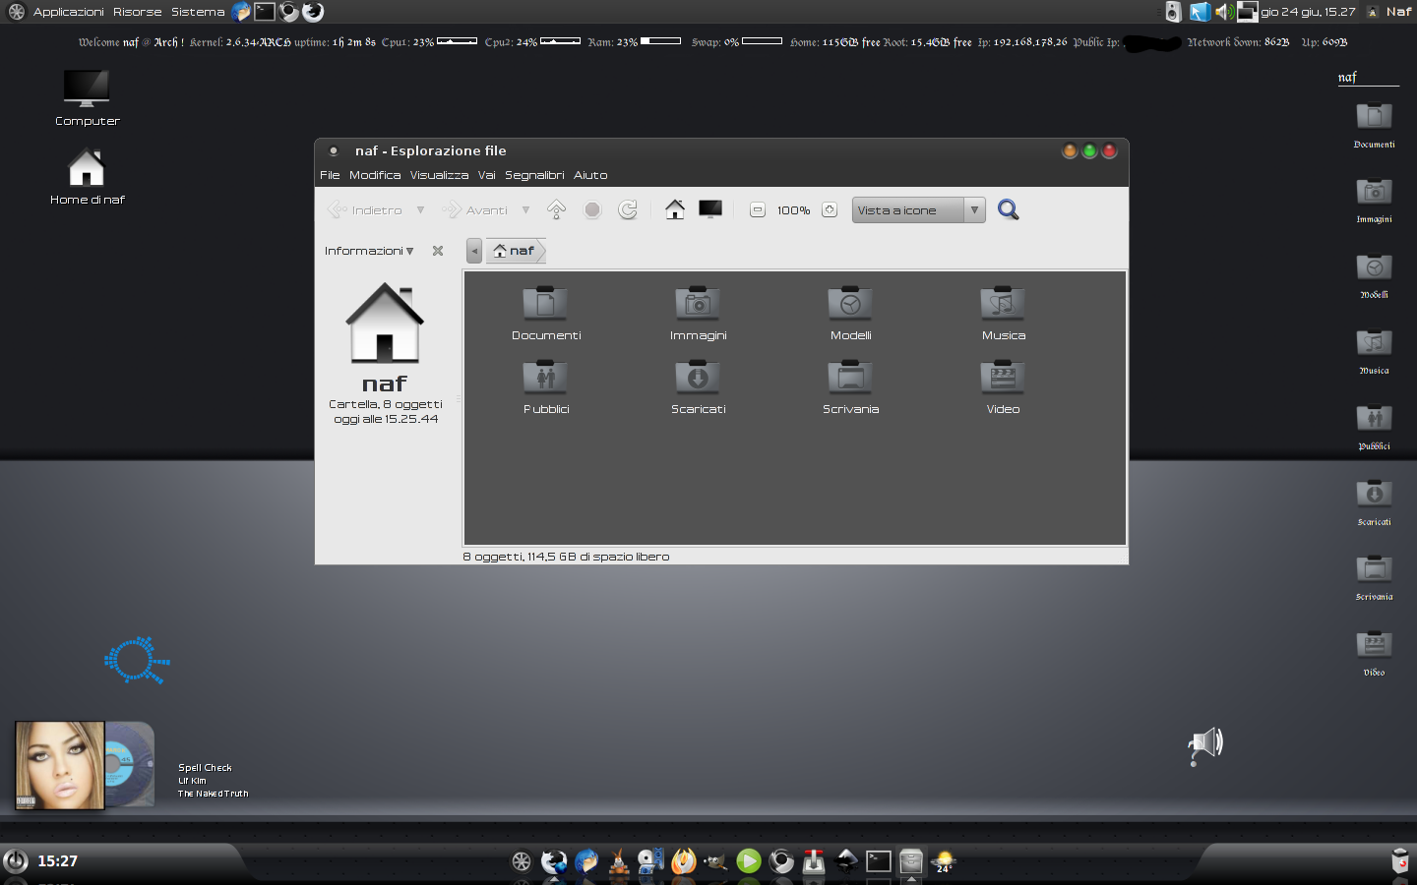Close the Informazioni side pane
Image resolution: width=1417 pixels, height=885 pixels.
(x=438, y=251)
